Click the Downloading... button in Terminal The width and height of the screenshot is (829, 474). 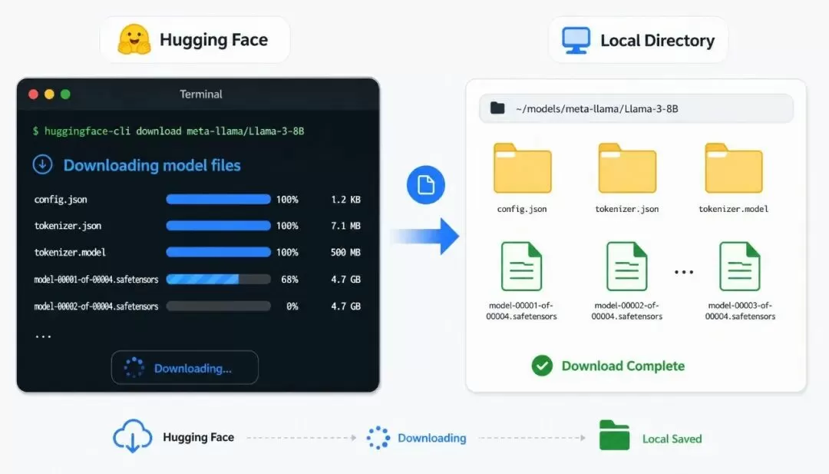coord(184,368)
